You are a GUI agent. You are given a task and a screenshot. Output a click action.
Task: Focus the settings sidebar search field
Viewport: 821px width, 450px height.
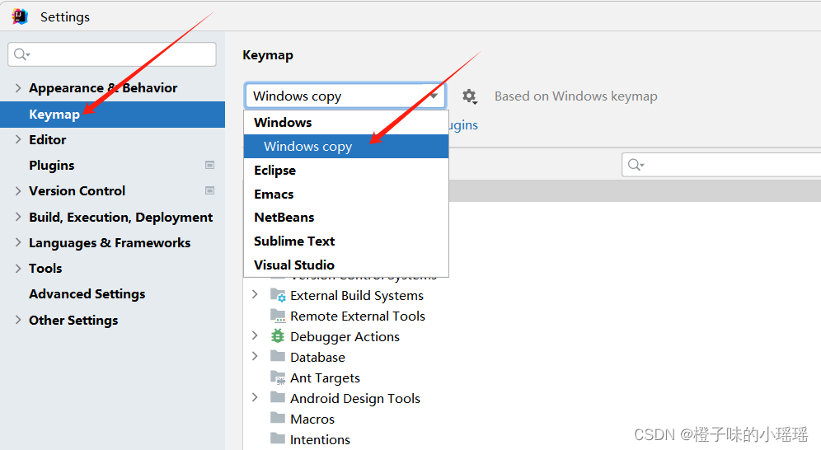pyautogui.click(x=112, y=54)
